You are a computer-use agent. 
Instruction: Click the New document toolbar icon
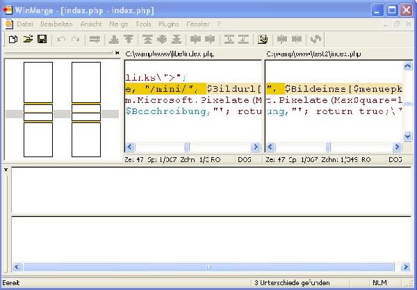pyautogui.click(x=13, y=40)
